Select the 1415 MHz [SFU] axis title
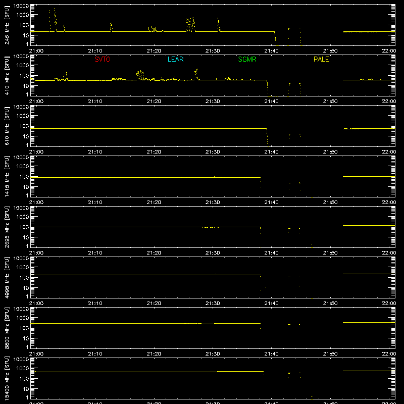 [x=7, y=176]
